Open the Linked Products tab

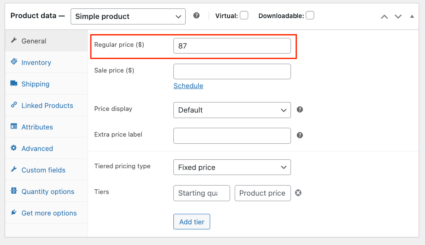[47, 105]
